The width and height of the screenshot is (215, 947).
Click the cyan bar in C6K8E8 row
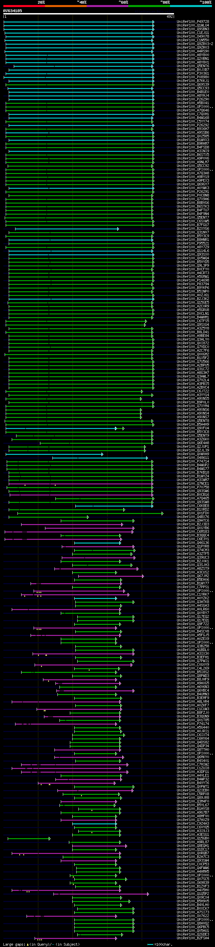click(114, 506)
